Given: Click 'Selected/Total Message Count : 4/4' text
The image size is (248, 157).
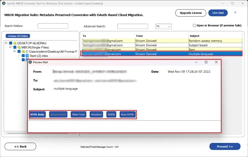Looking at the screenshot, I should click(99, 147).
